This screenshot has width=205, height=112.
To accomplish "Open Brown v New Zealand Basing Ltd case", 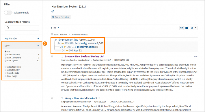I will (x=84, y=56).
